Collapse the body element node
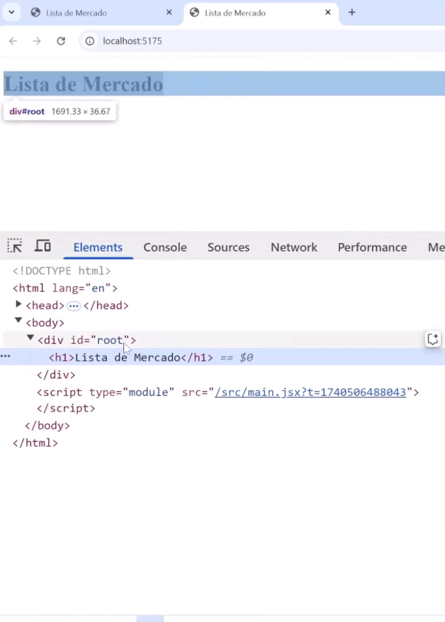 (18, 321)
